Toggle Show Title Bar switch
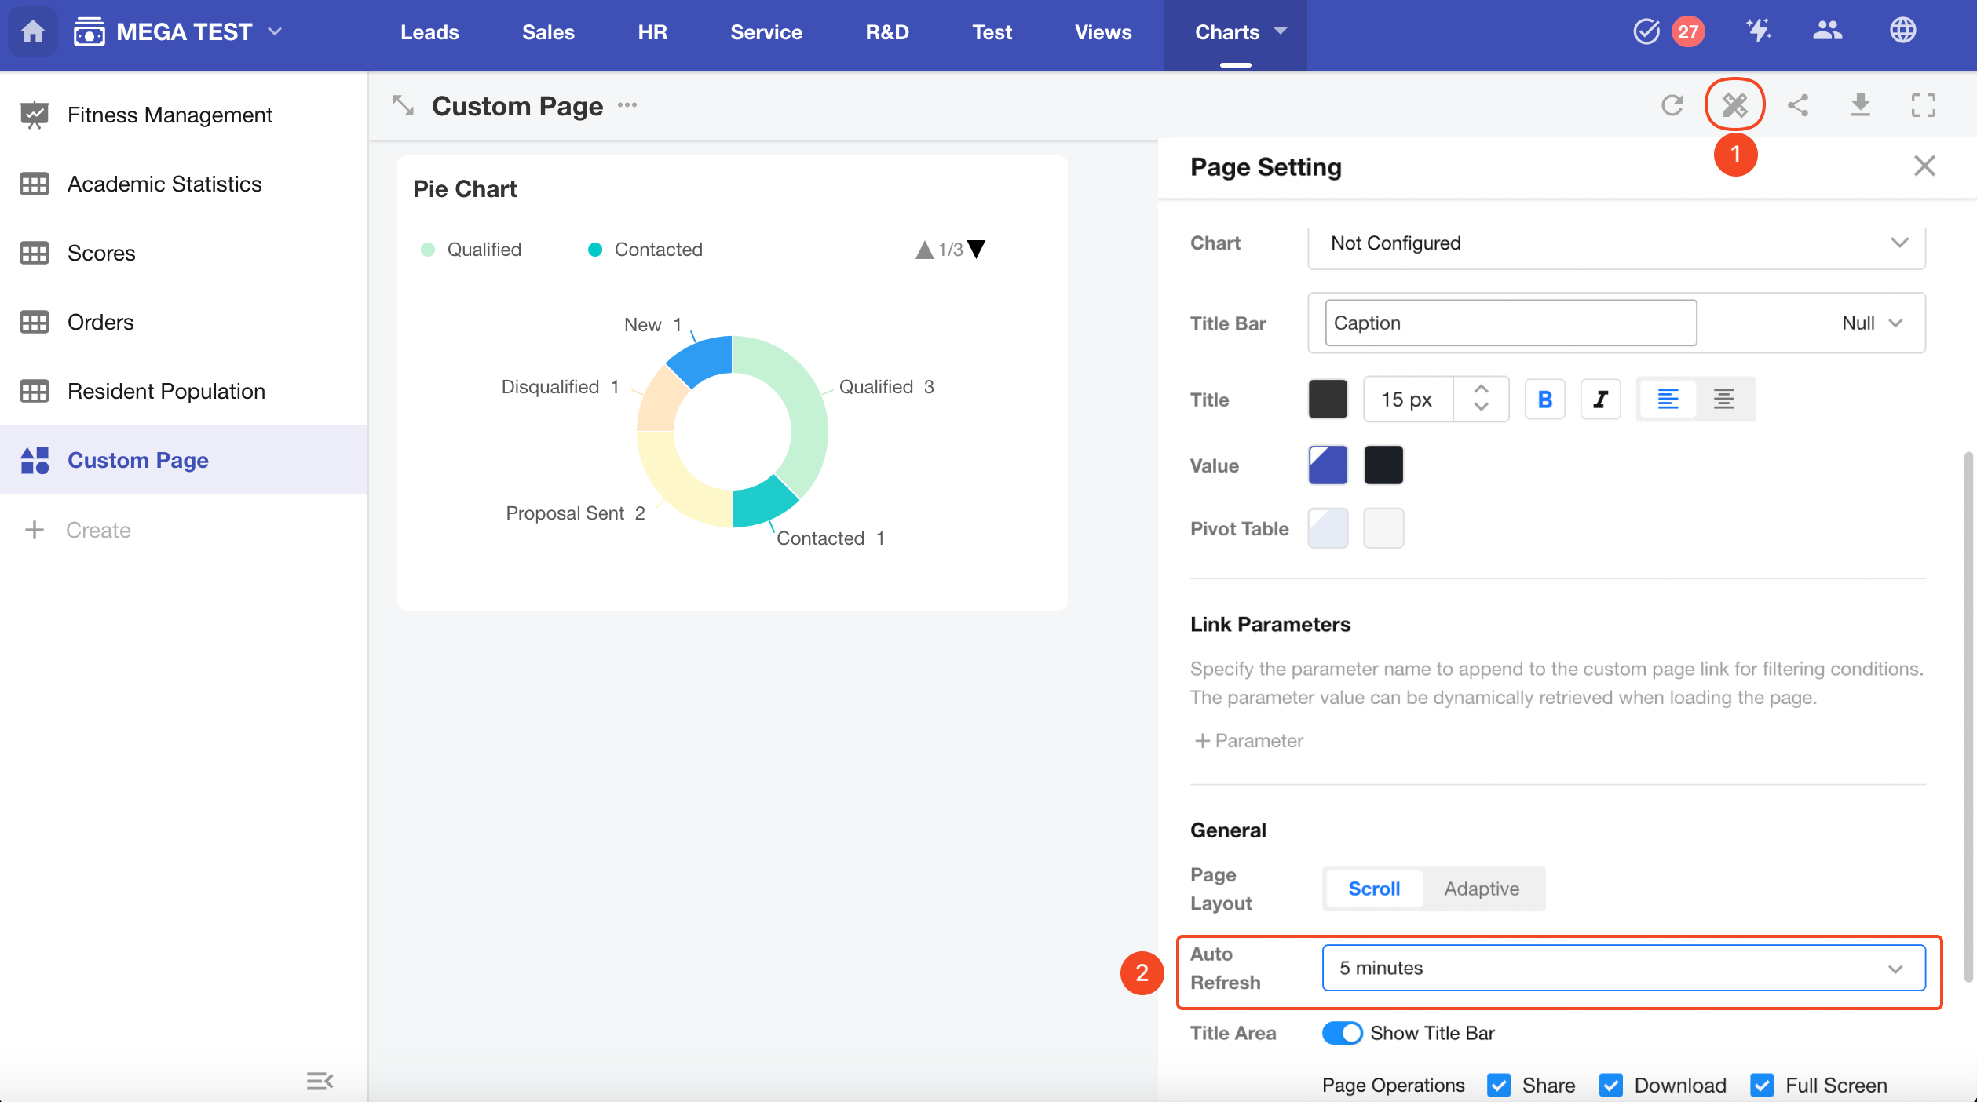Screen dimensions: 1977x1102 (x=1342, y=1033)
